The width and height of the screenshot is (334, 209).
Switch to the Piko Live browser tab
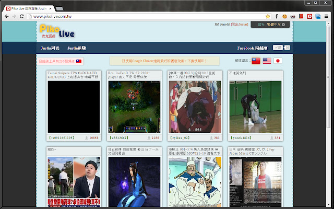point(29,8)
